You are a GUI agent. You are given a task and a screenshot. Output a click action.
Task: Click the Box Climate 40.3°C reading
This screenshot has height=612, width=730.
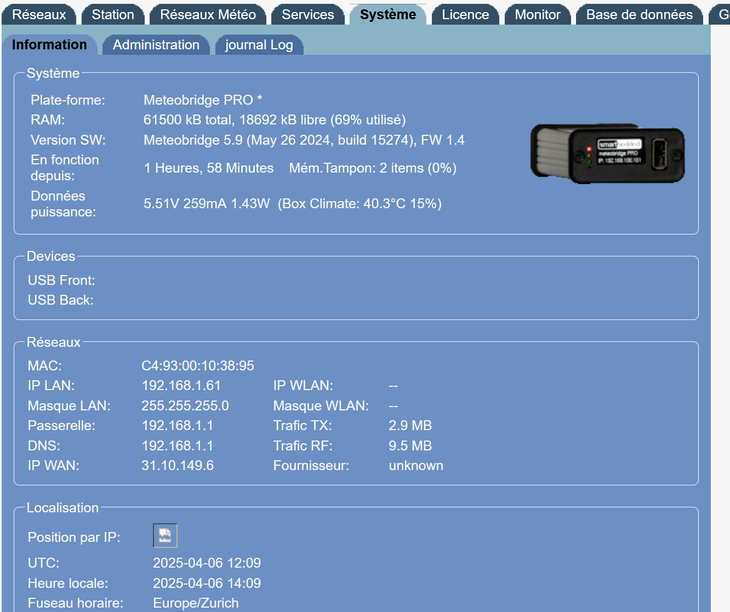click(360, 204)
